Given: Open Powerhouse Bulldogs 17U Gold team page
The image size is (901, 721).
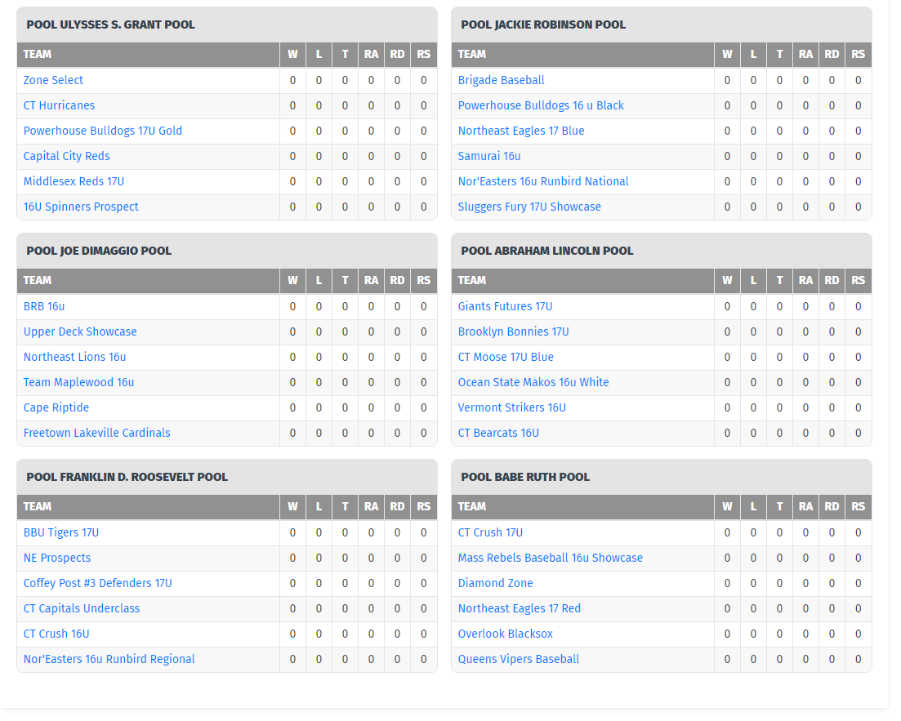Looking at the screenshot, I should [102, 131].
